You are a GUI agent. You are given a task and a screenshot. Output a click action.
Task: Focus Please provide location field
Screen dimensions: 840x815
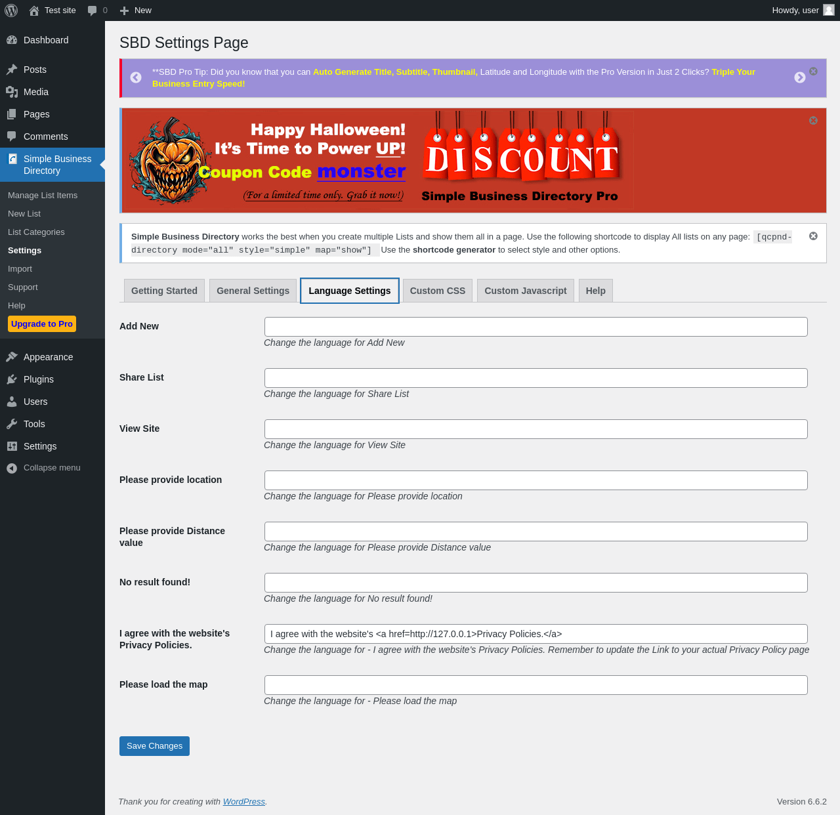point(536,480)
